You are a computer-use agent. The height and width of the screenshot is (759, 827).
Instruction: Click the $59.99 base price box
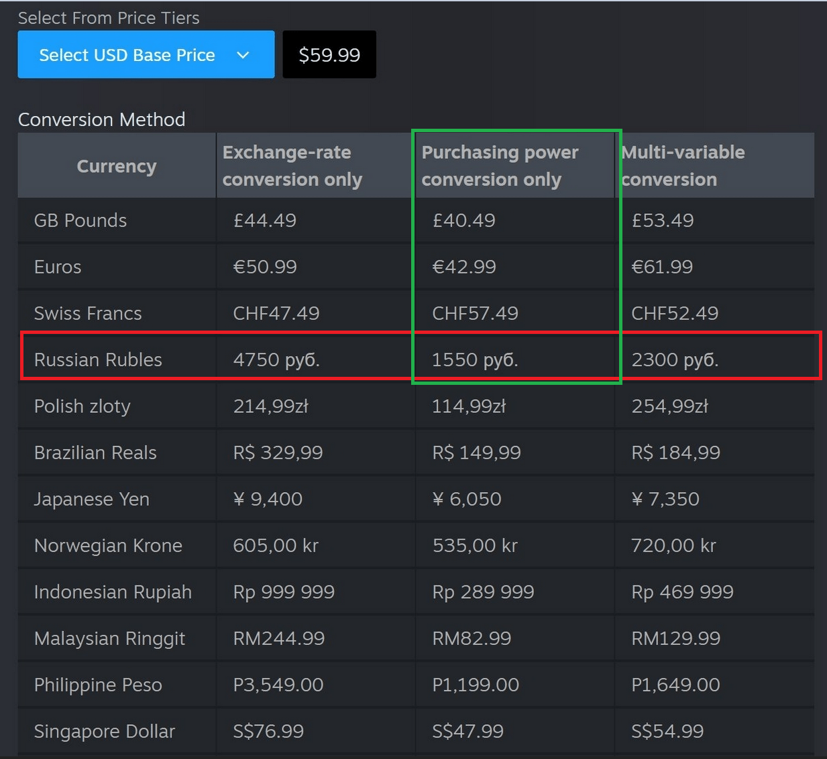pyautogui.click(x=329, y=55)
